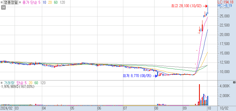Click the 1,976,909주(167,03%) volume readout
This screenshot has width=236, height=111.
[17, 86]
